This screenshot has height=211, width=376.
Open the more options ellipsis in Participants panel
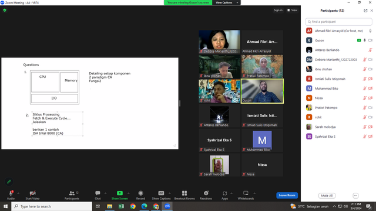tap(355, 195)
